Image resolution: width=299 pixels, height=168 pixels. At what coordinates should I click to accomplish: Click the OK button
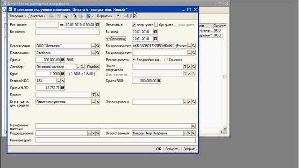tap(159, 149)
